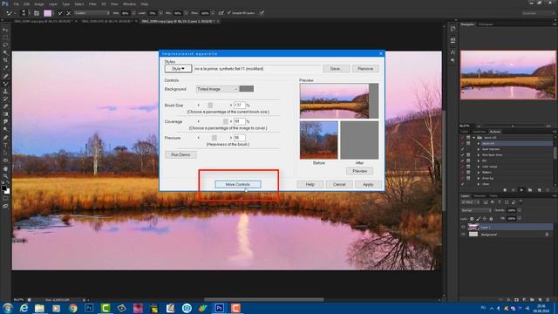Click the Brush Size slider handle

click(x=210, y=106)
